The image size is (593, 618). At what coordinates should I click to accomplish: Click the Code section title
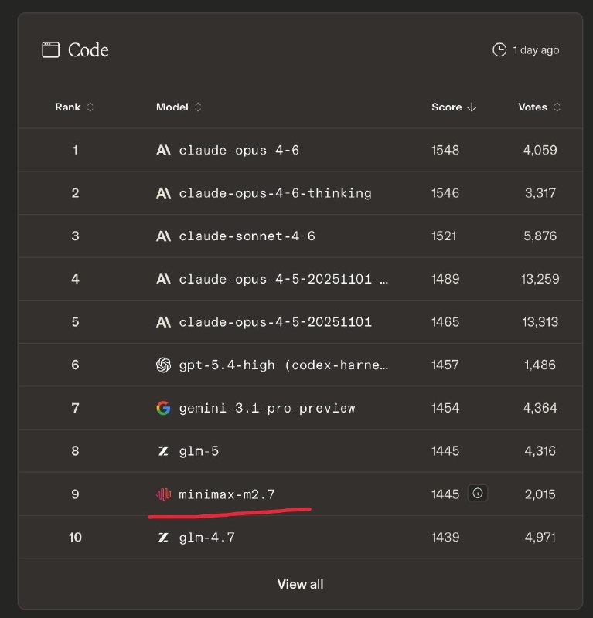point(88,50)
